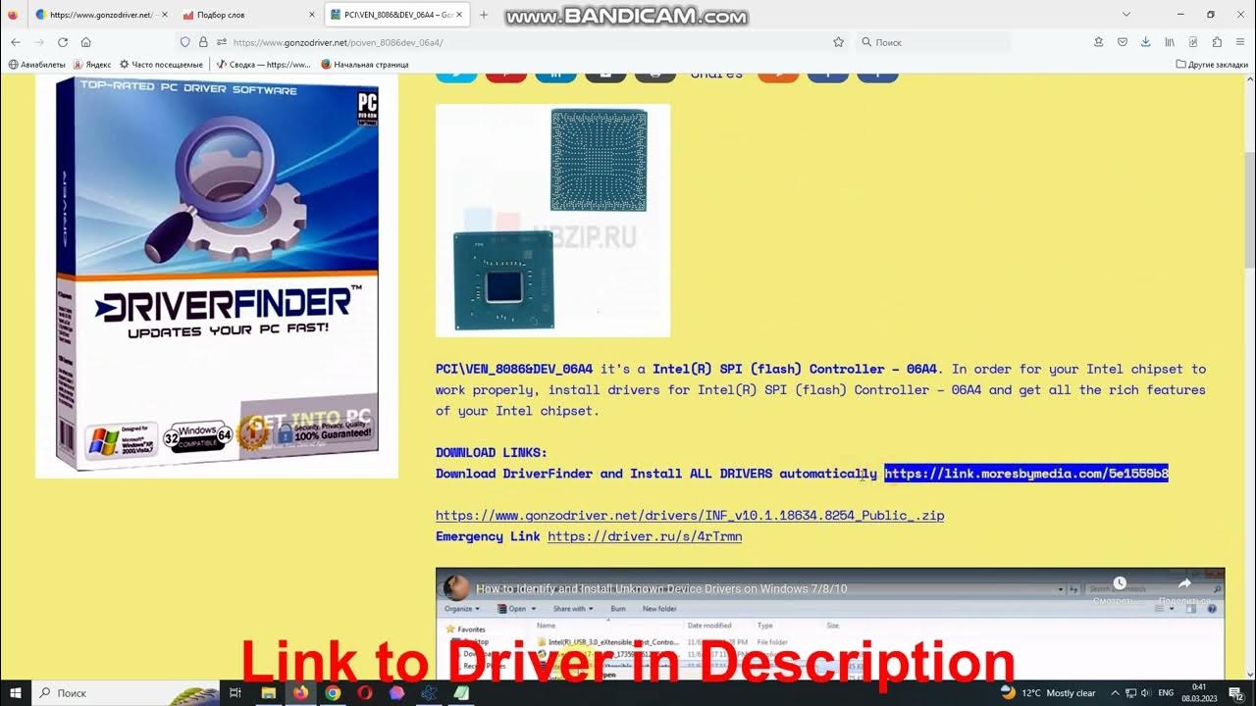Image resolution: width=1256 pixels, height=706 pixels.
Task: Bookmark this page with the star
Action: 838,42
